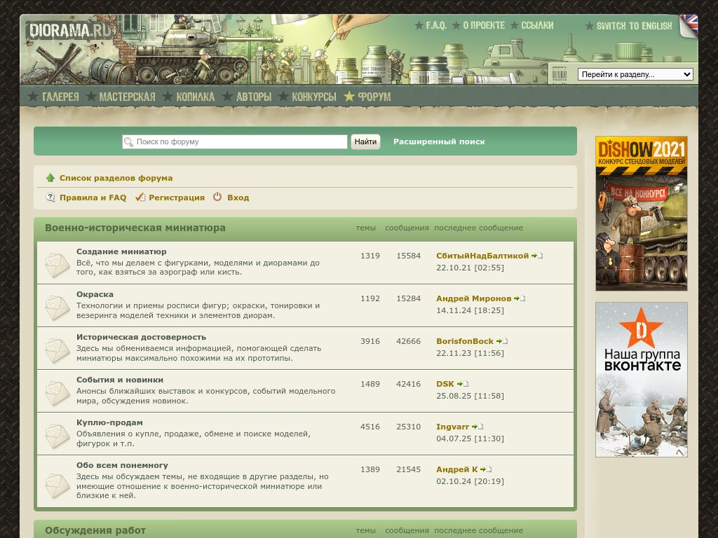The image size is (718, 538).
Task: Click the envelope icon beside Окраска forum
Action: click(x=57, y=308)
